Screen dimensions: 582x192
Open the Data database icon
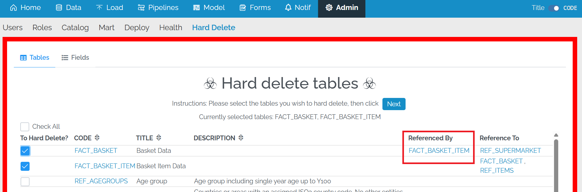click(59, 8)
